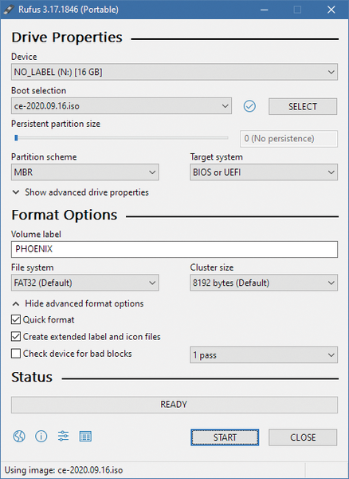This screenshot has height=479, width=349.
Task: Show the log window icon
Action: 85,436
